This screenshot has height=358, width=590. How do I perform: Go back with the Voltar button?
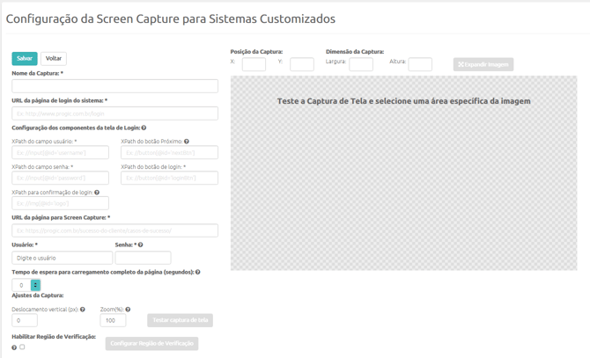tap(54, 59)
